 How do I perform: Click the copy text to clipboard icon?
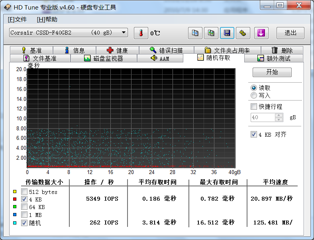point(195,33)
